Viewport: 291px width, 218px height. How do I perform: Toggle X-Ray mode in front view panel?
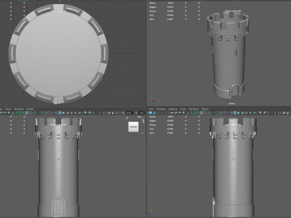tap(109, 113)
